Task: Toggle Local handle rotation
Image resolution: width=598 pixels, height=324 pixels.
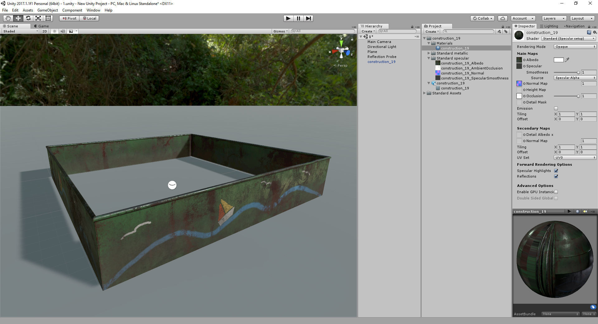Action: pyautogui.click(x=89, y=18)
